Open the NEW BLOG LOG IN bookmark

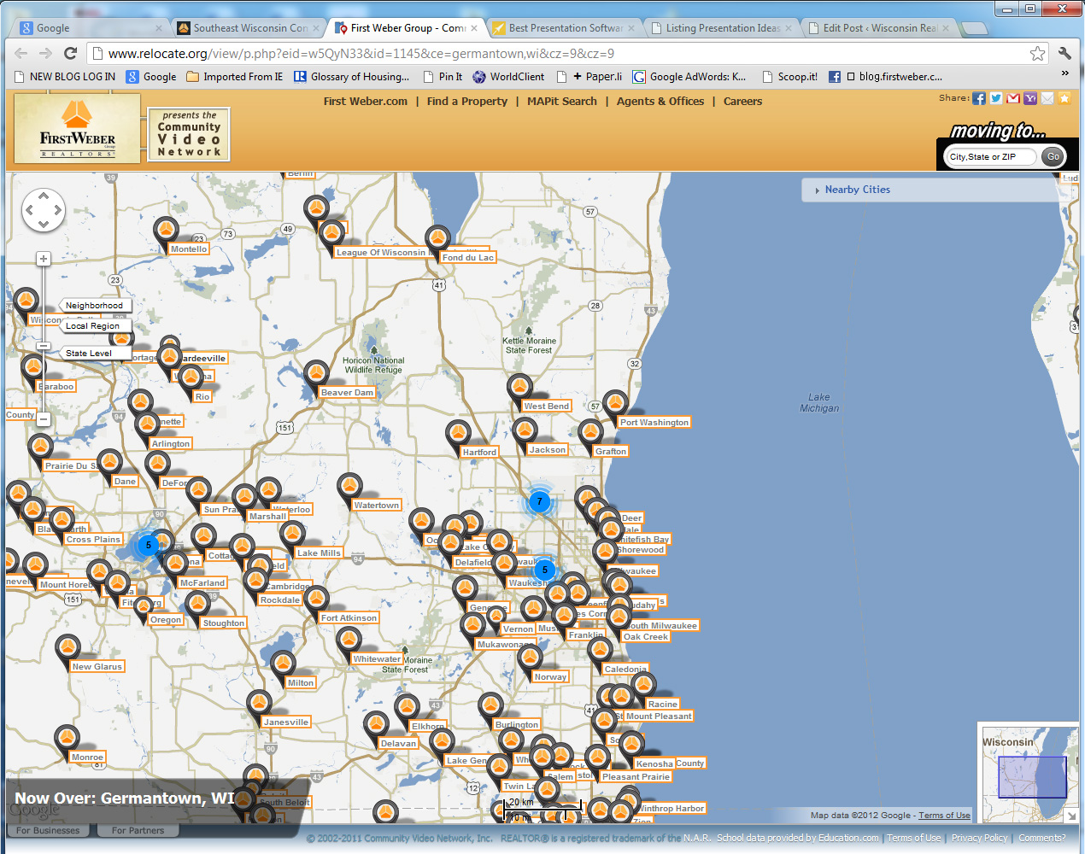[x=64, y=76]
